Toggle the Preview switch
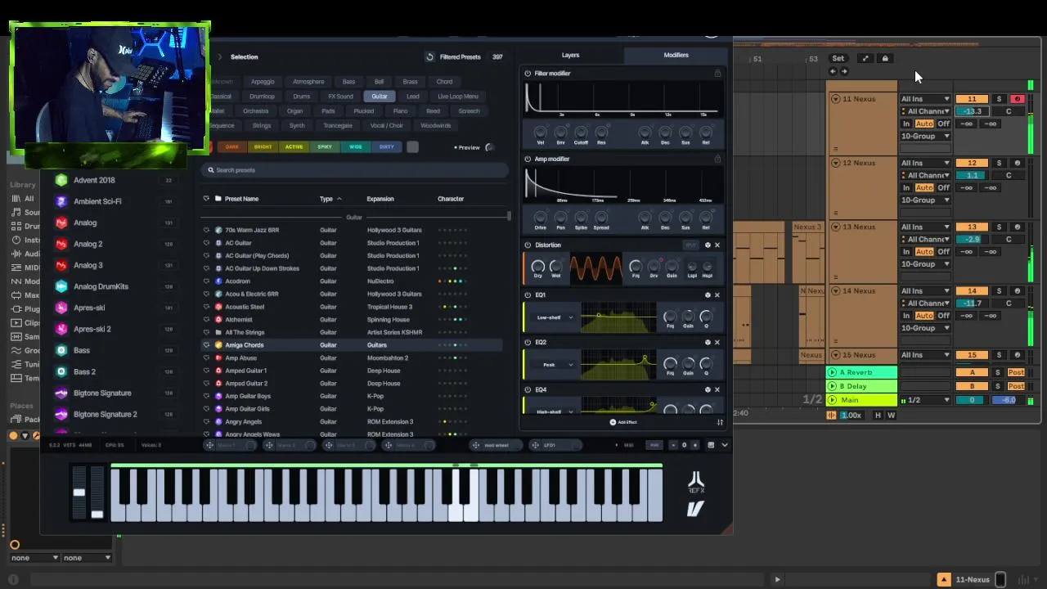Viewport: 1047px width, 589px height. tap(489, 148)
